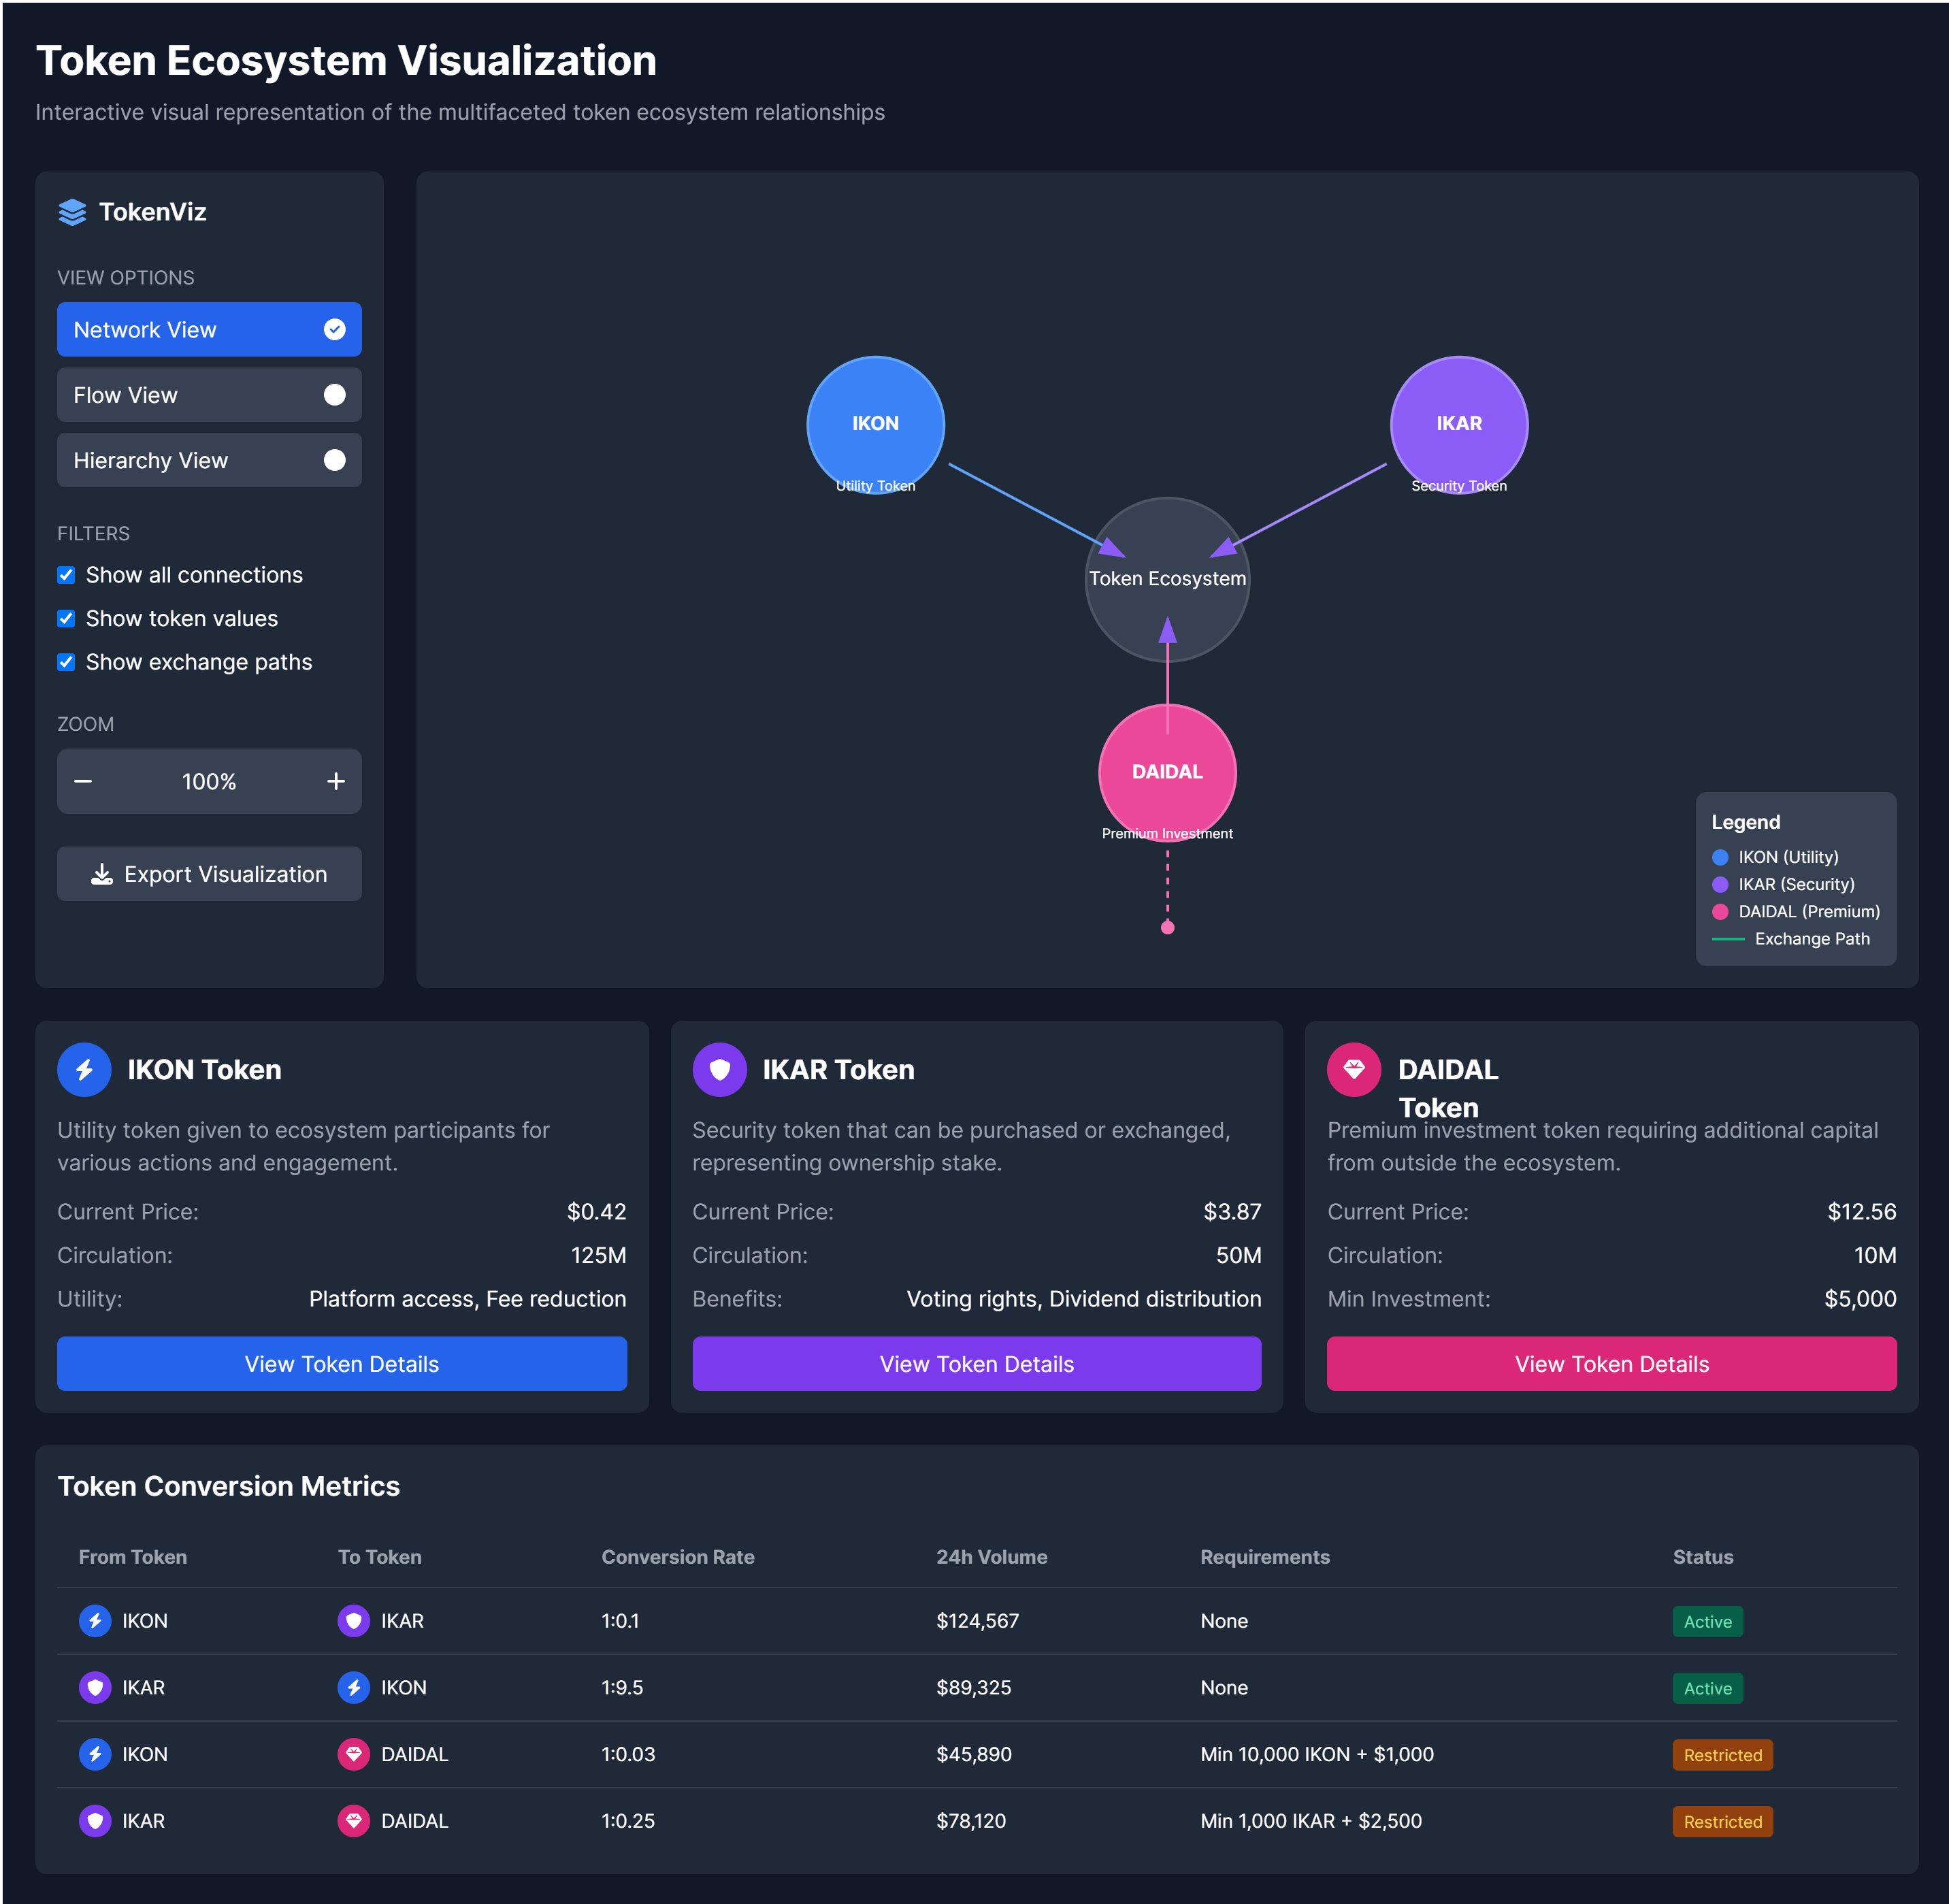Click the zoom minus control
The image size is (1949, 1904).
(83, 781)
